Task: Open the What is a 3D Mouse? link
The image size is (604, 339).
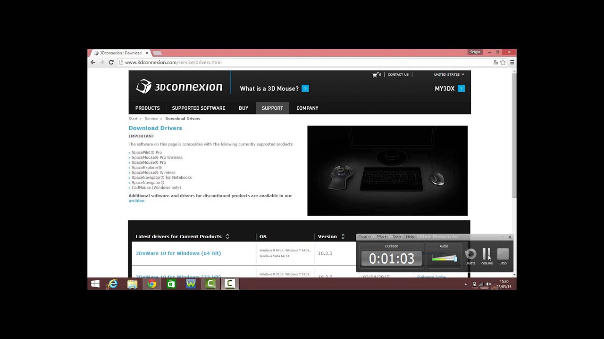Action: point(269,89)
